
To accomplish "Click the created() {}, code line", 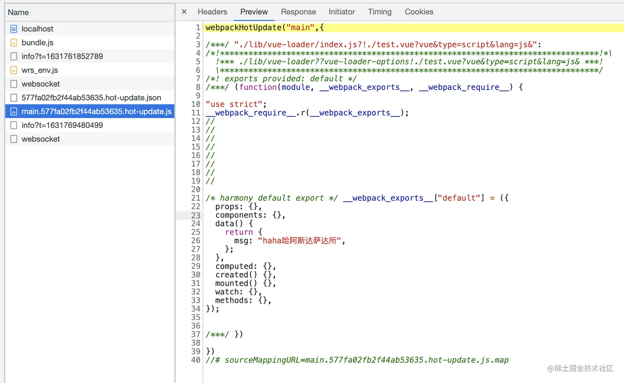I will tap(246, 275).
